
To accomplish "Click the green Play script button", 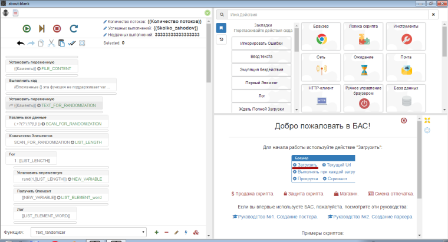I will point(27,28).
